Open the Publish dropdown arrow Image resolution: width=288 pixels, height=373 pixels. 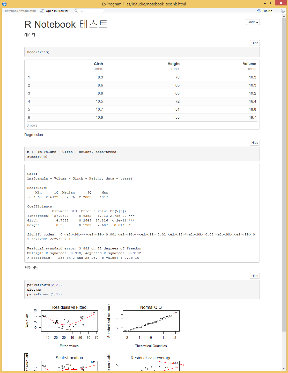[x=276, y=11]
